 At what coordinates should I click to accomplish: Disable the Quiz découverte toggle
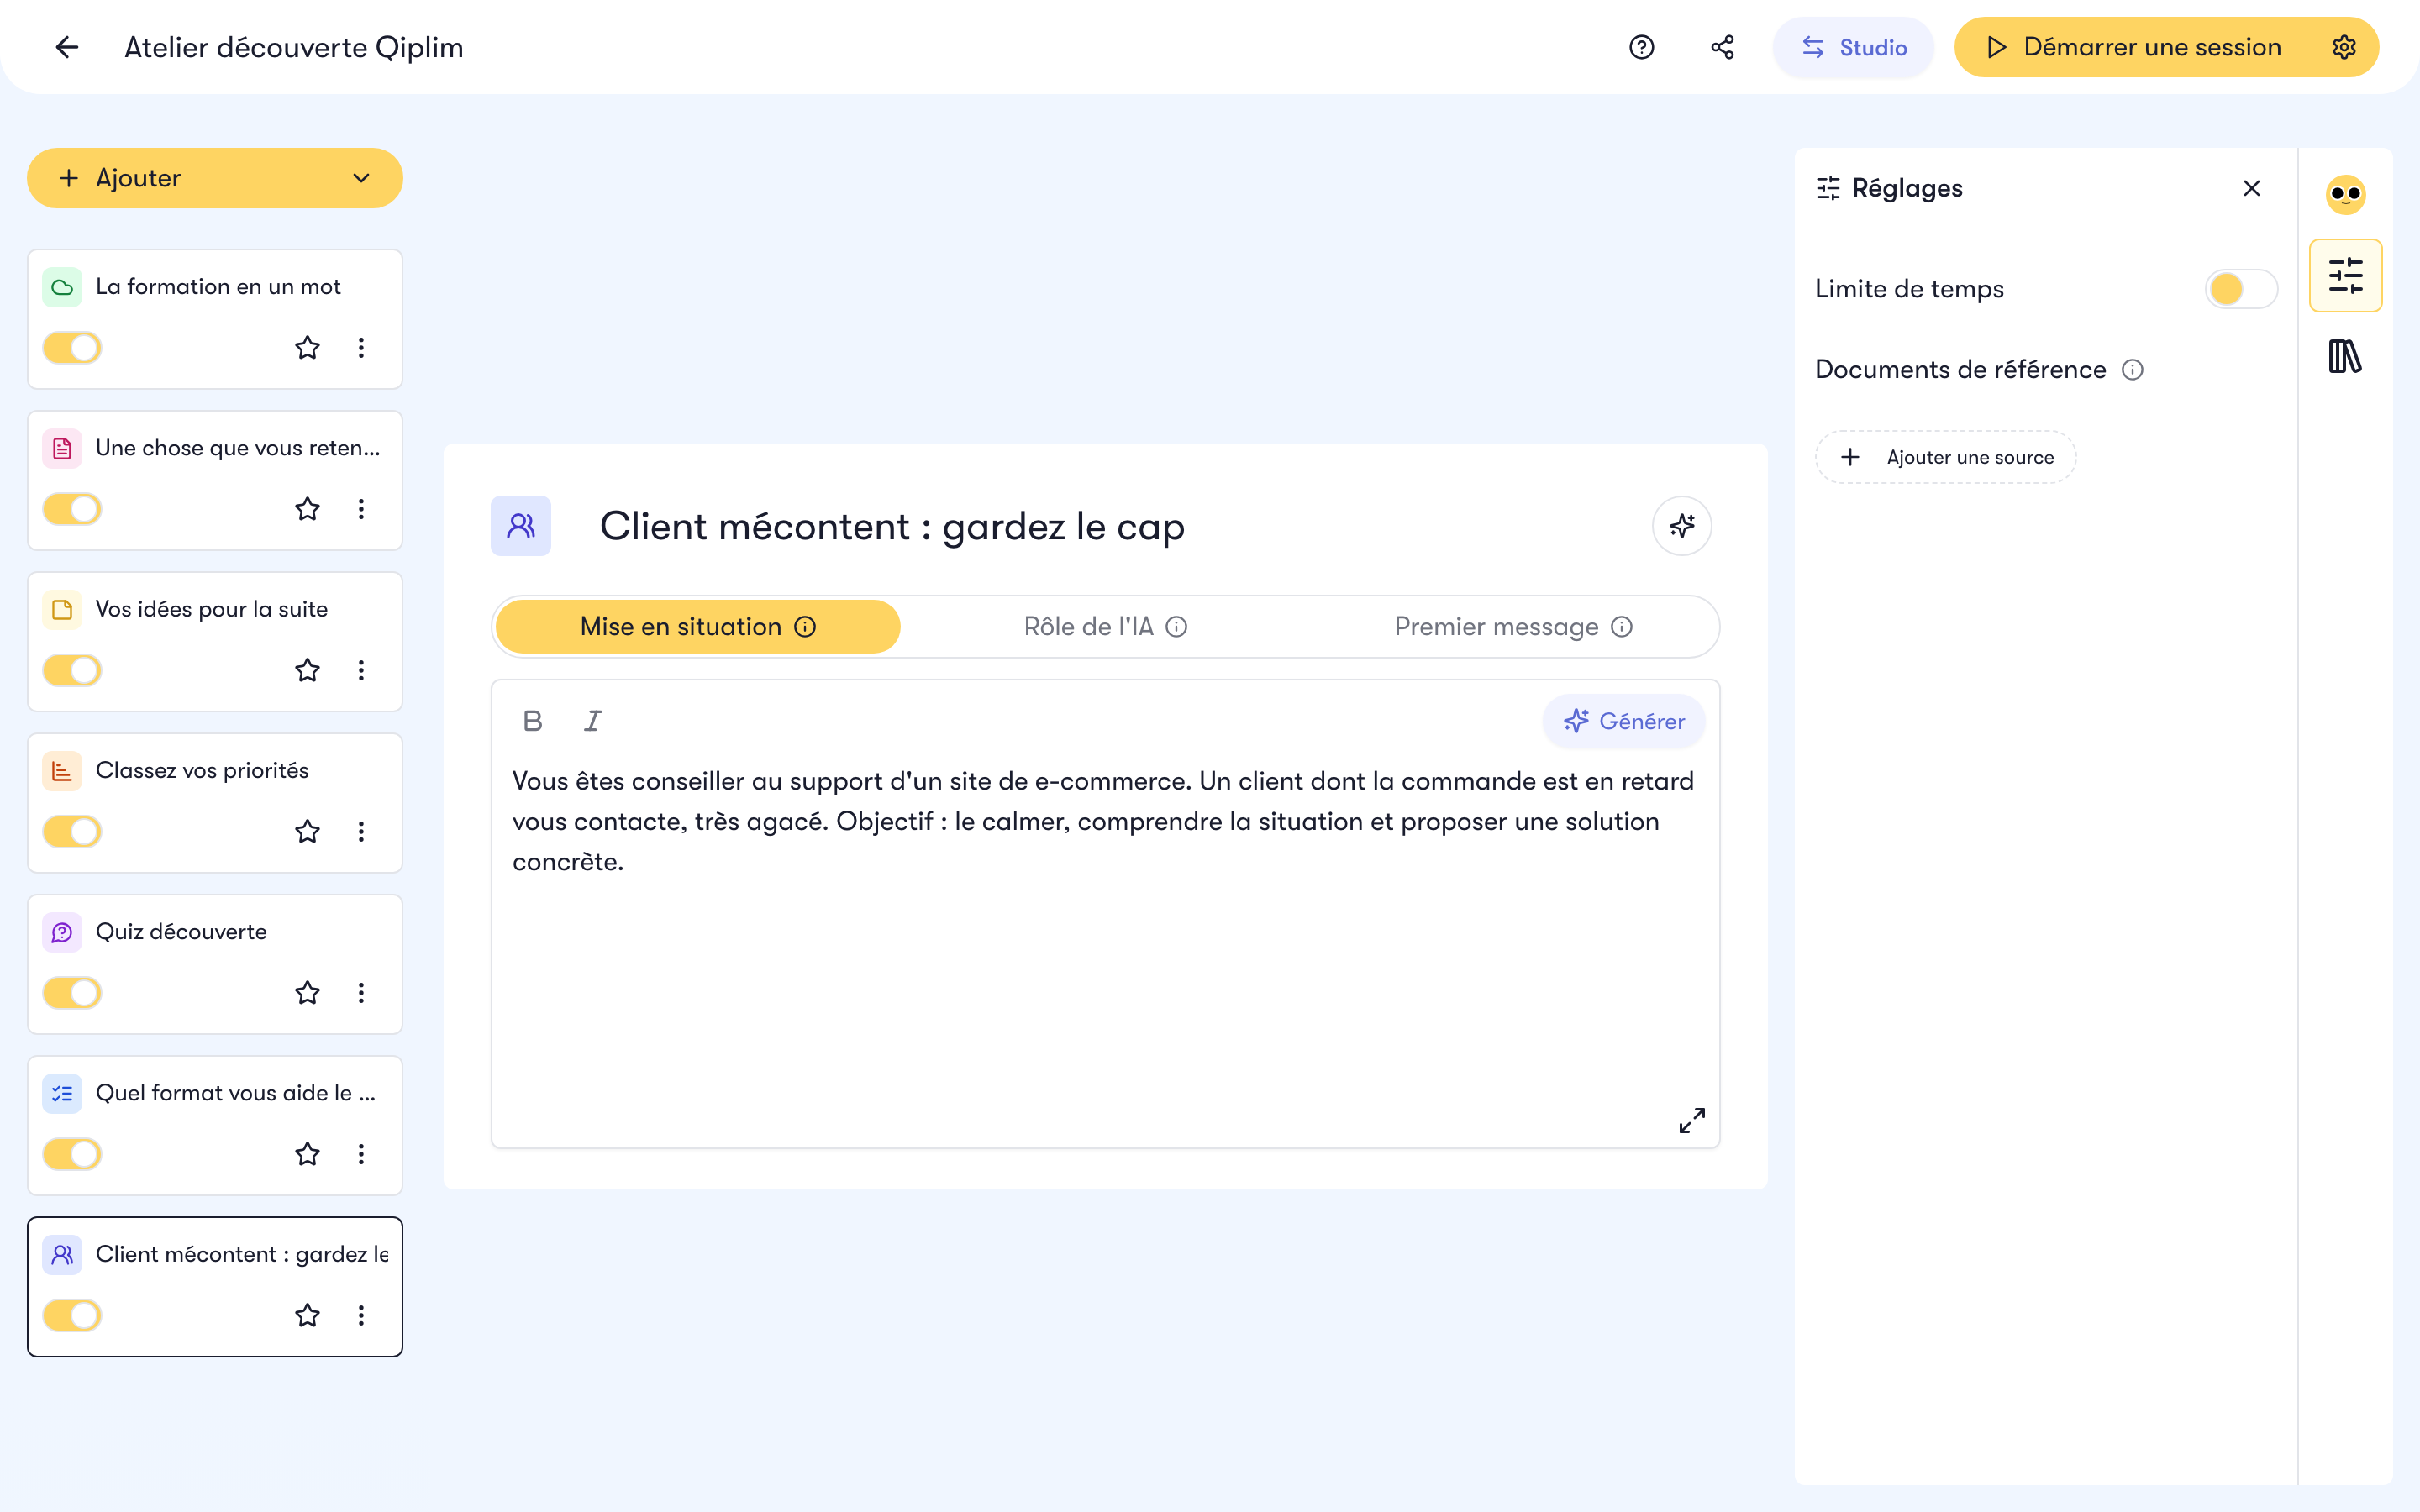tap(72, 993)
